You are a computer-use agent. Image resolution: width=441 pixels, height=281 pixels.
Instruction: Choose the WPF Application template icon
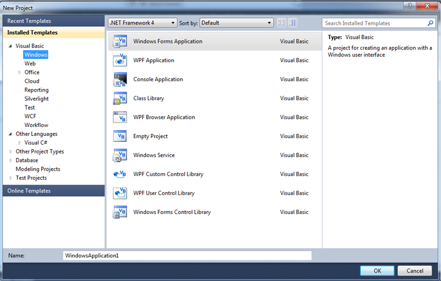point(120,60)
